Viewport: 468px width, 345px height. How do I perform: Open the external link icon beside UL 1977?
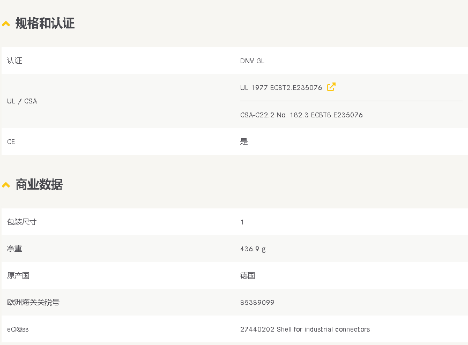point(331,87)
